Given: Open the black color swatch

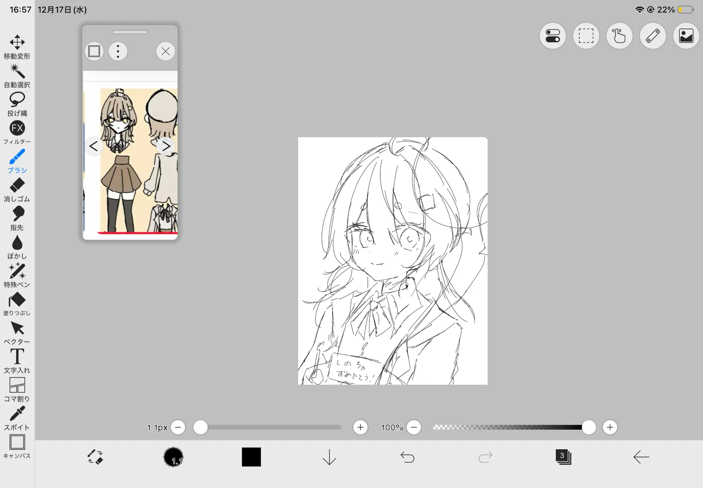Looking at the screenshot, I should point(251,457).
